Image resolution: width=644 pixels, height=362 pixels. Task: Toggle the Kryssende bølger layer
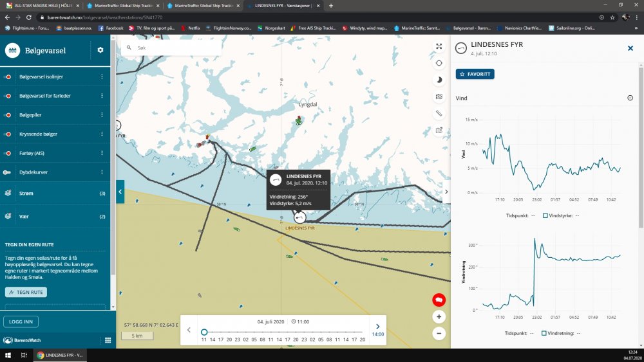[7, 134]
